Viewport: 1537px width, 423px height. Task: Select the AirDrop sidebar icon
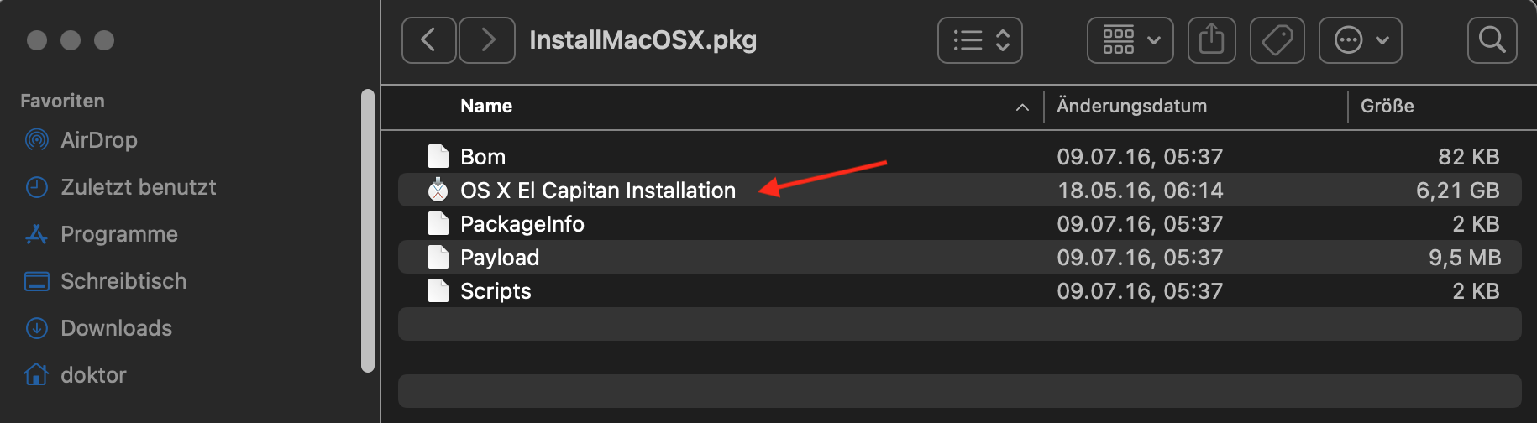tap(37, 140)
